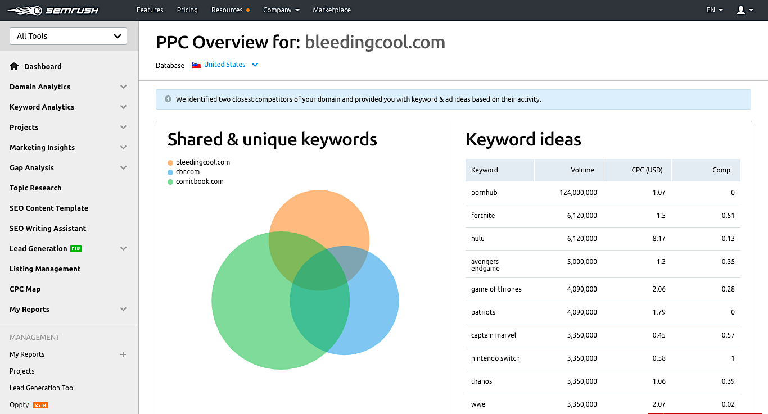Open the Features menu item
The width and height of the screenshot is (768, 414).
(x=150, y=10)
